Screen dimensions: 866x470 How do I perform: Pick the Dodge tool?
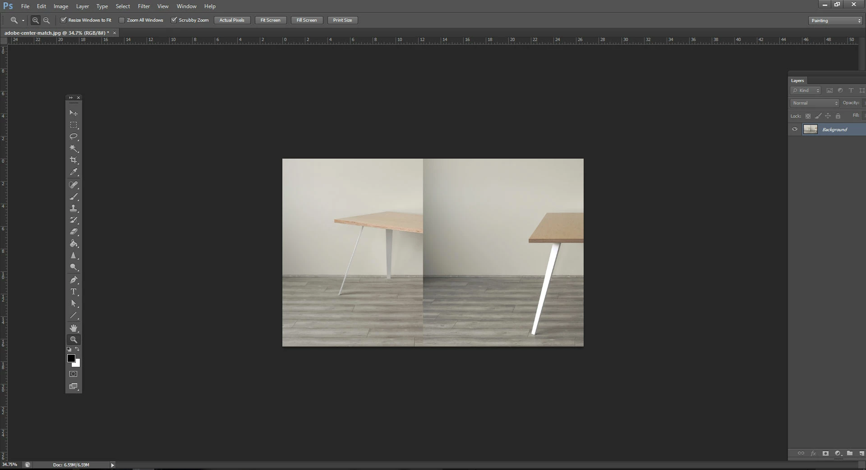(x=74, y=267)
